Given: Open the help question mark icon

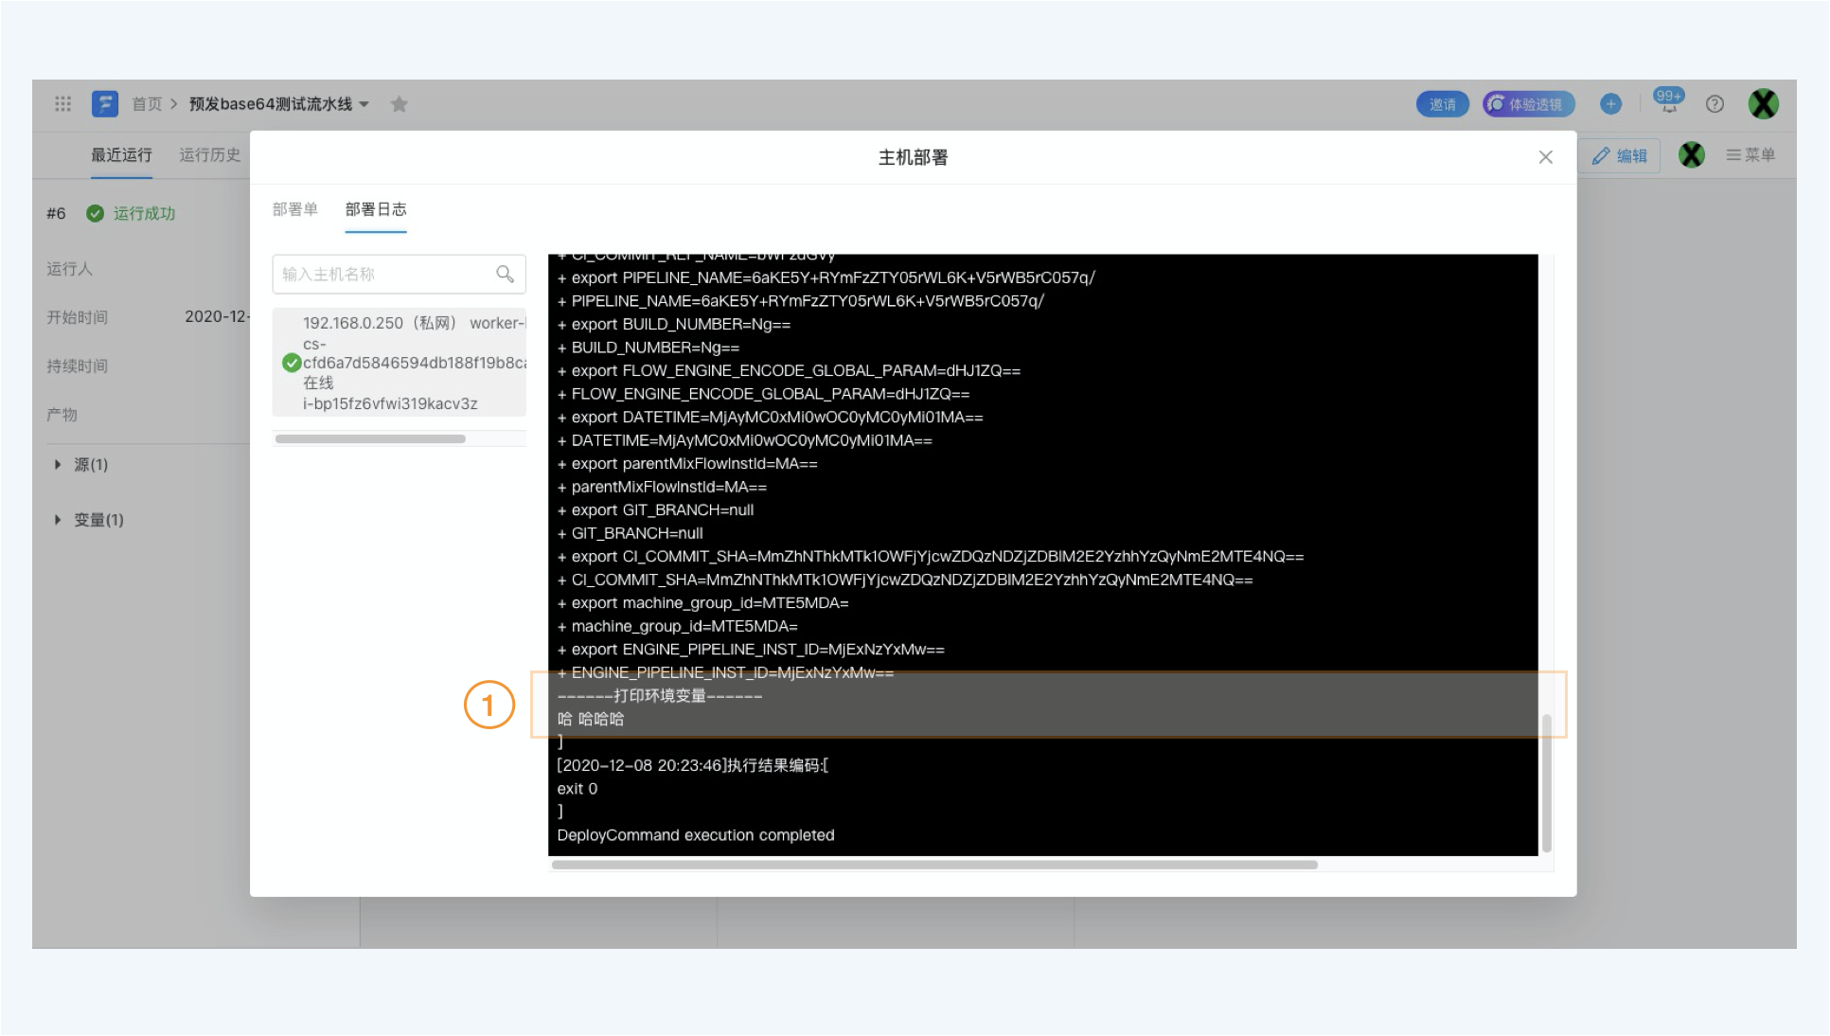Looking at the screenshot, I should (1715, 104).
